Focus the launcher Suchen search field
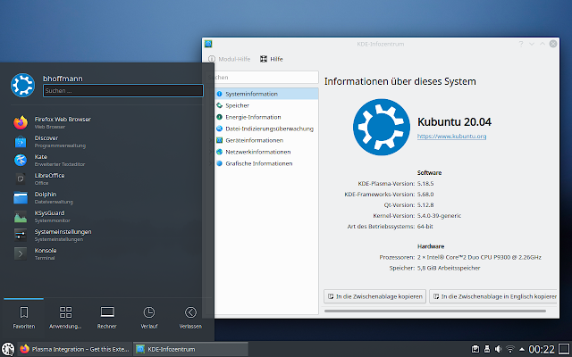The height and width of the screenshot is (357, 572). point(123,91)
